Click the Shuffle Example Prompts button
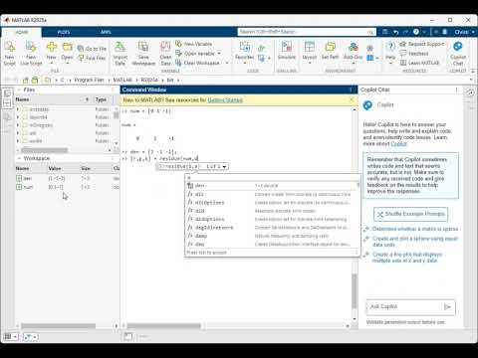 click(x=410, y=214)
